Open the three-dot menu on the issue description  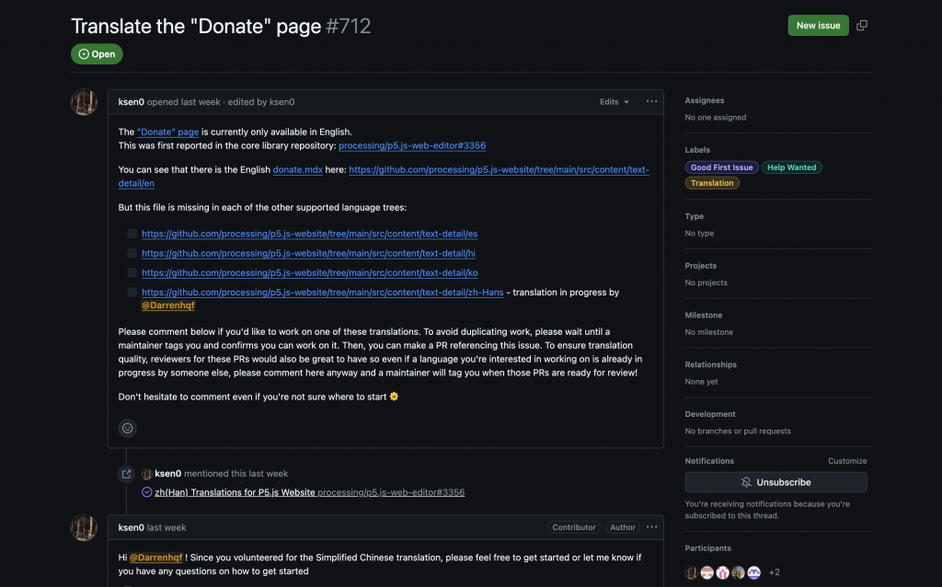[x=651, y=101]
